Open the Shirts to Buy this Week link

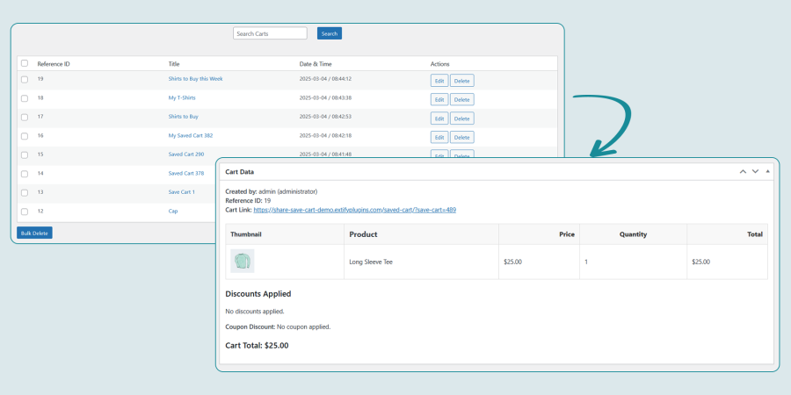[195, 79]
